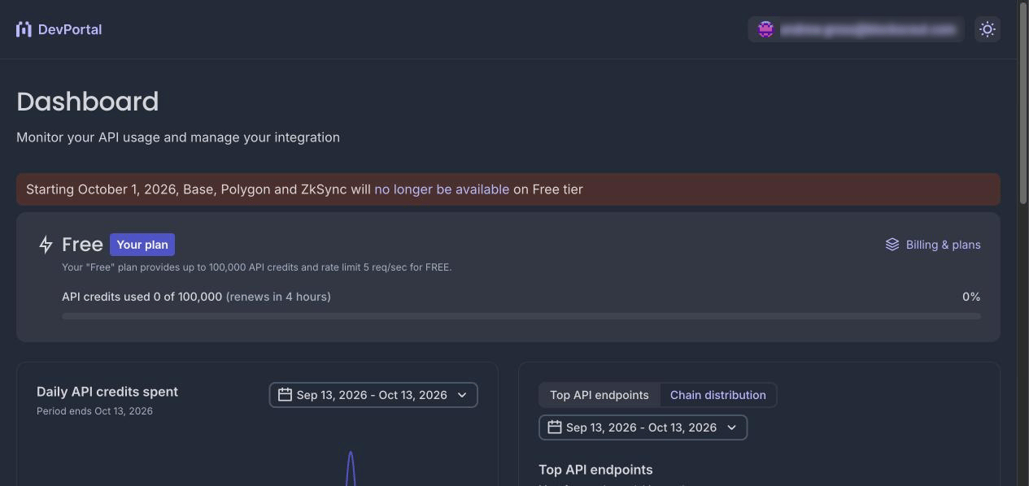1029x486 pixels.
Task: Click the DevPortal logo icon
Action: [24, 29]
